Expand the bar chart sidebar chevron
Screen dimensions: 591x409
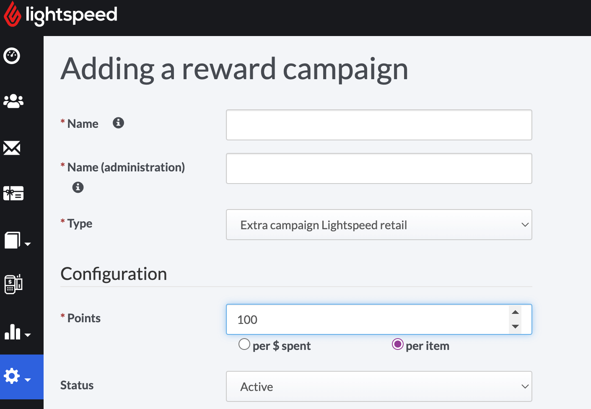pos(28,335)
